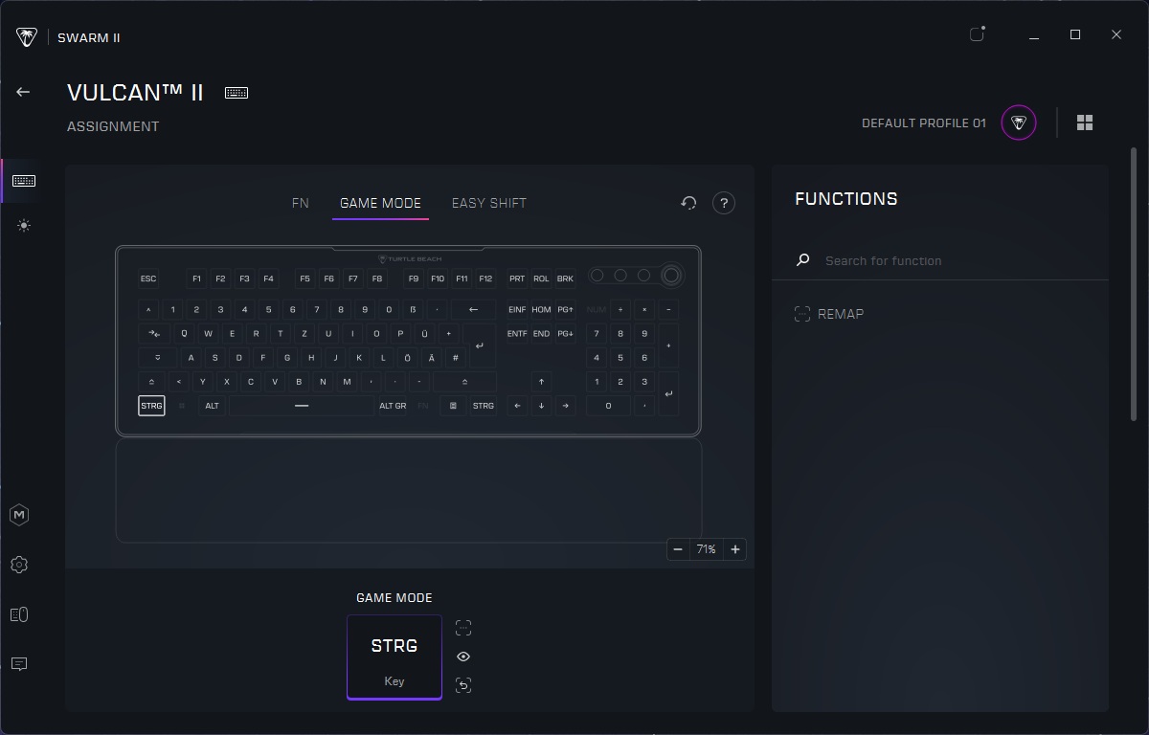The height and width of the screenshot is (735, 1149).
Task: Expand the REMAP function category
Action: [829, 314]
